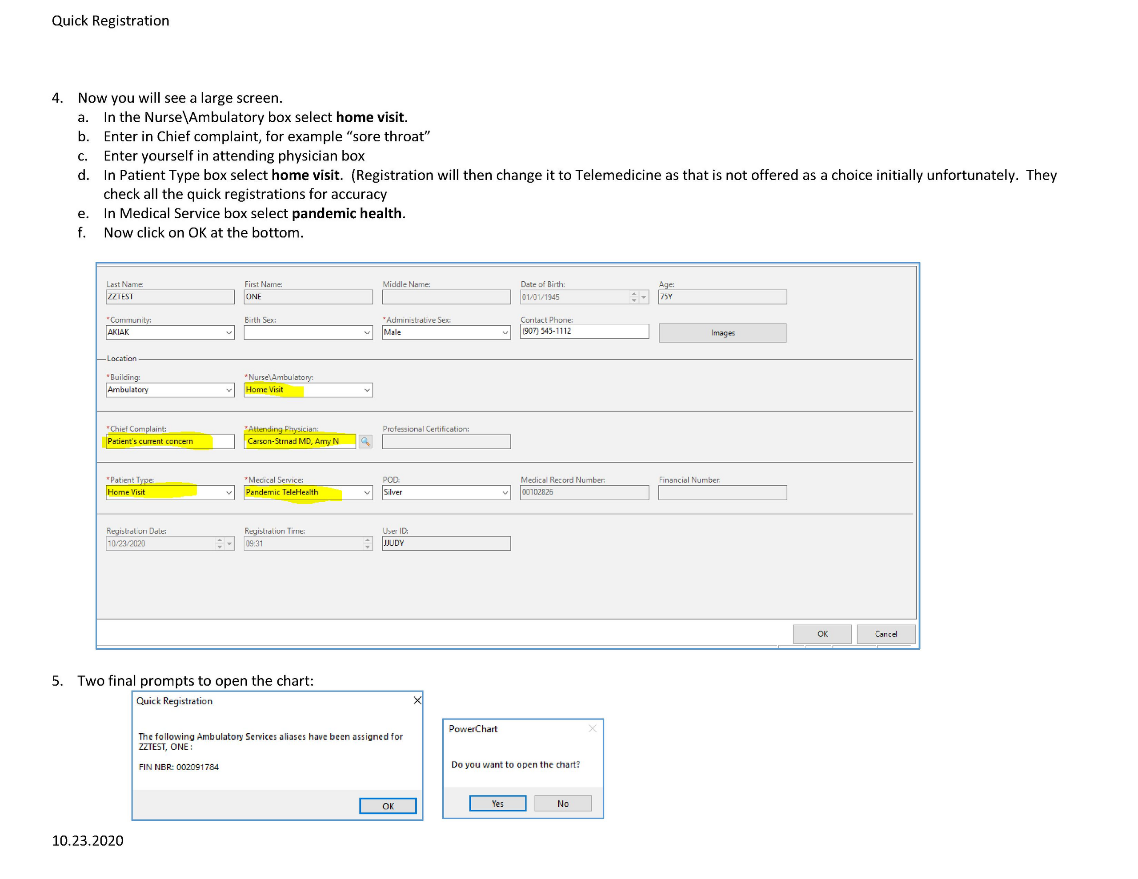Choose Yes to open the chart
1138x879 pixels.
(497, 803)
